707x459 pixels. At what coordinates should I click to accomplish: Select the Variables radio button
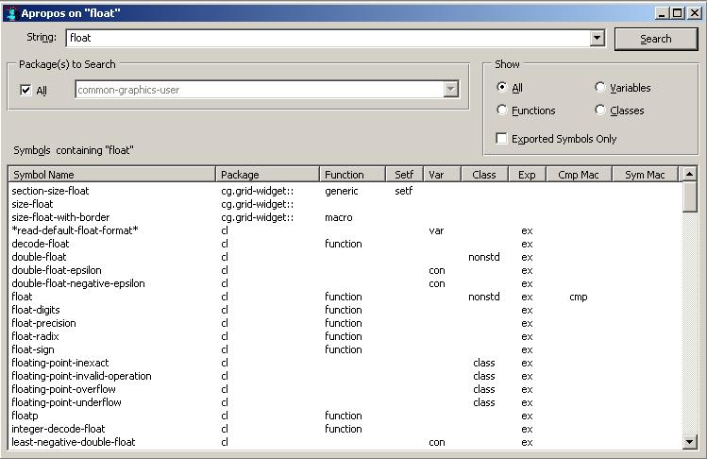600,88
